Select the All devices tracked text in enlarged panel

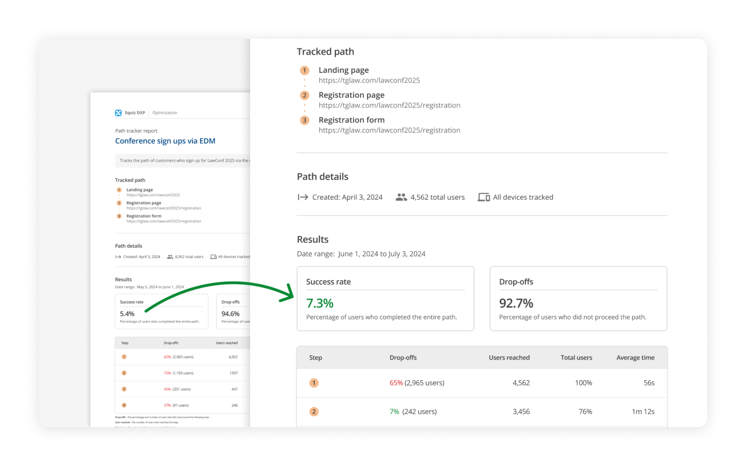523,197
